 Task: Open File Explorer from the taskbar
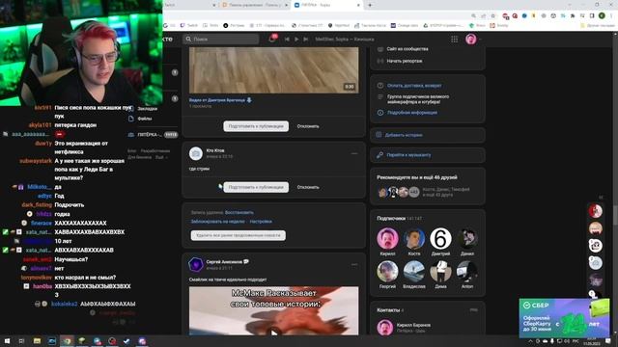pyautogui.click(x=37, y=341)
